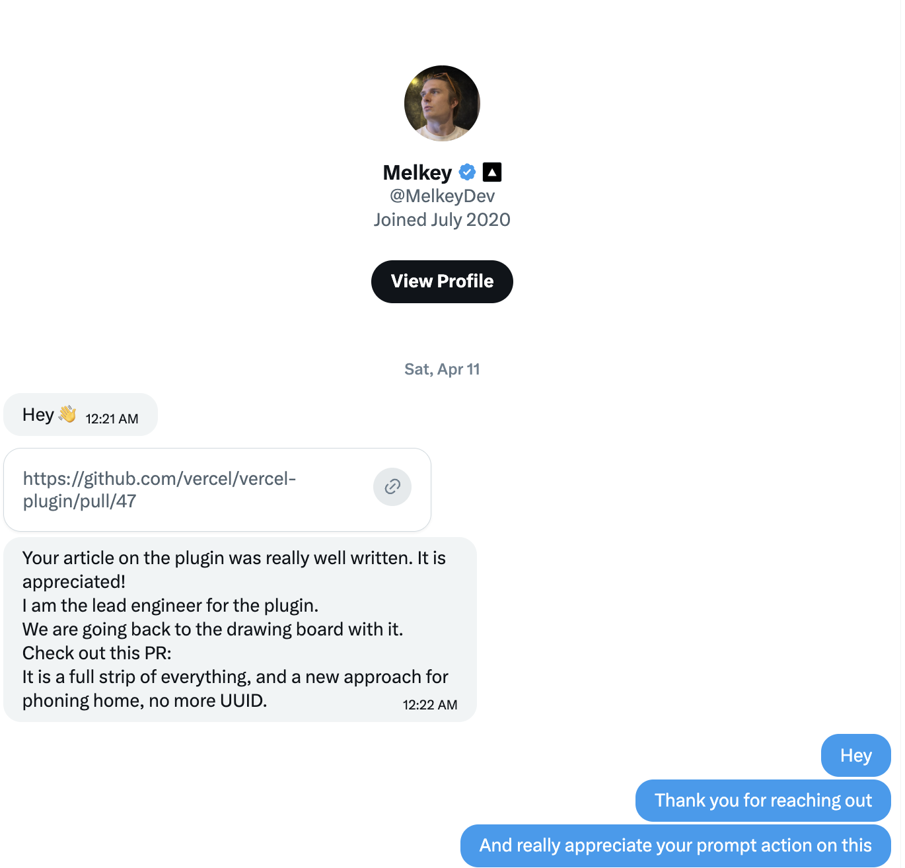Select the chain-link share icon beside the URL

click(x=392, y=487)
